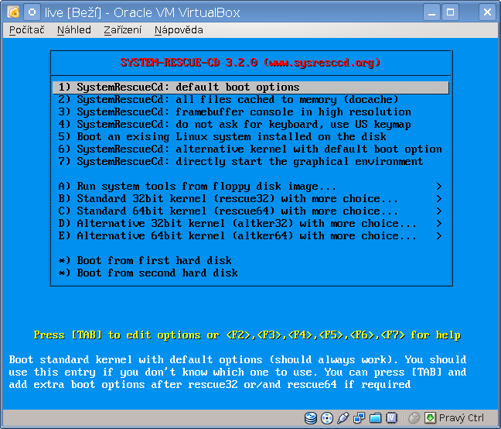
Task: Expand submenu arrow for floppy disk tools
Action: 439,186
